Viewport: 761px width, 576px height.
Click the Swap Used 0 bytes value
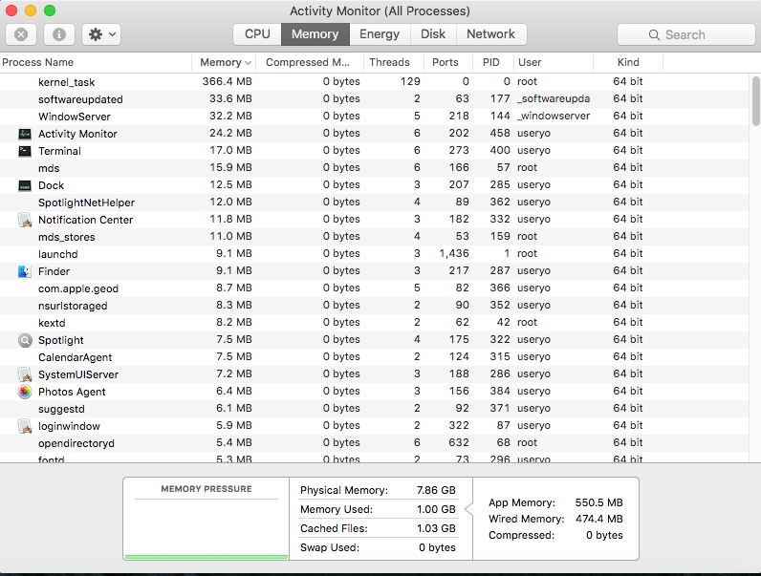coord(437,547)
